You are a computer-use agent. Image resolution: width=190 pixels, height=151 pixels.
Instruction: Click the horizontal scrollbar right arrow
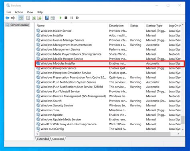click(178, 134)
